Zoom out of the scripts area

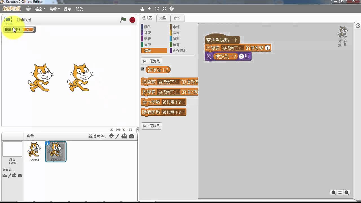(333, 193)
